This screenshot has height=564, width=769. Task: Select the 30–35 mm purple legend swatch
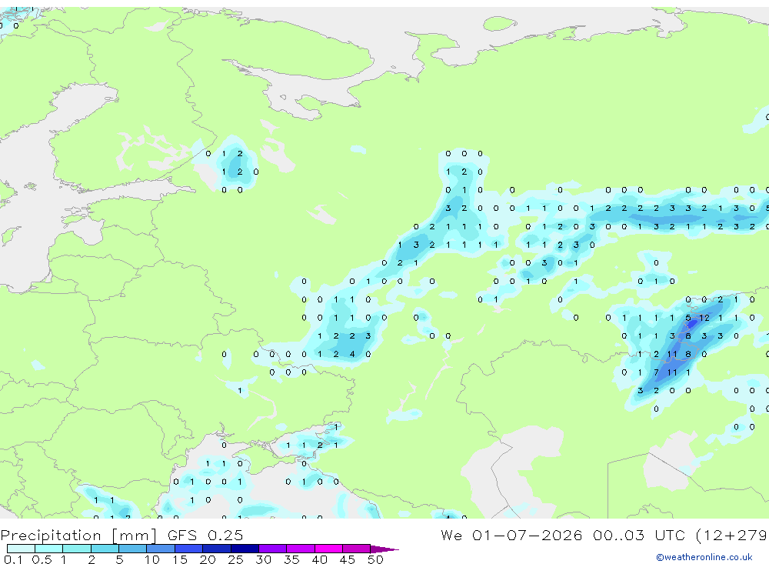(273, 549)
